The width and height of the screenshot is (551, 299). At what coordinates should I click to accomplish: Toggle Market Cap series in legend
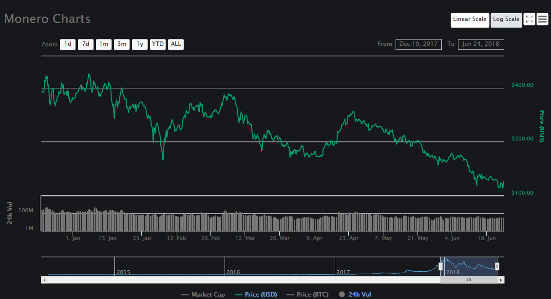click(x=204, y=295)
